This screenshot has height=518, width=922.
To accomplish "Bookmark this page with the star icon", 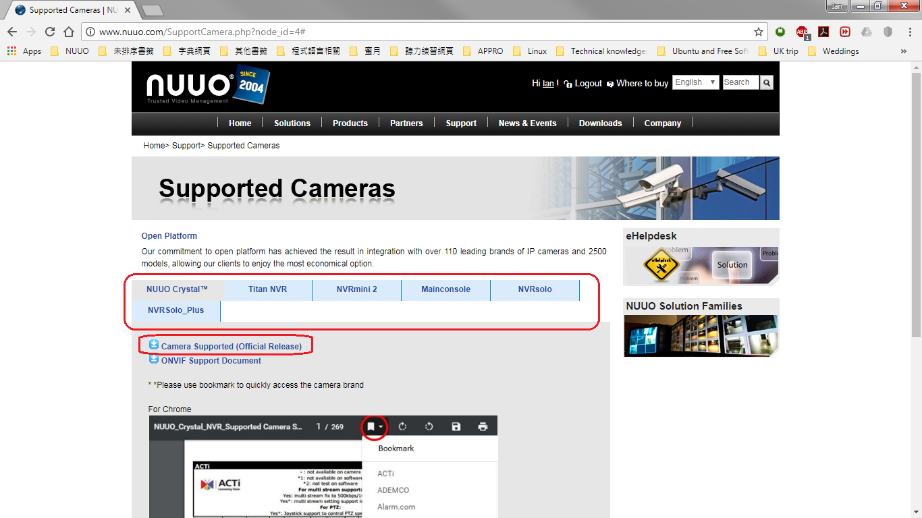I will [x=759, y=32].
